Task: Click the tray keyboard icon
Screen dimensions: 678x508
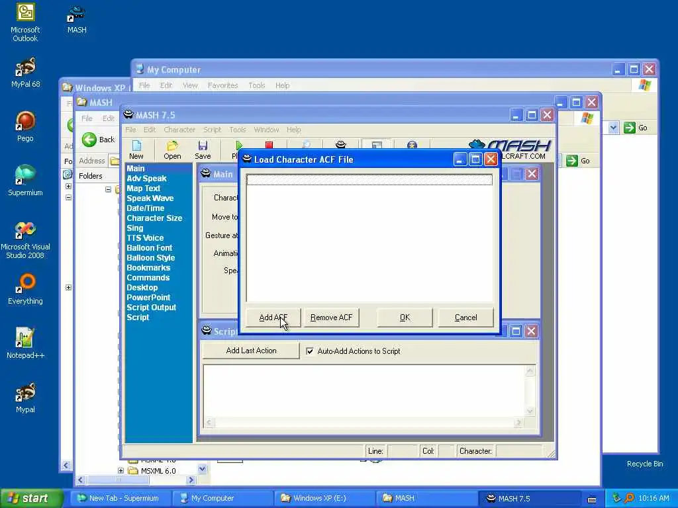Action: 592,499
